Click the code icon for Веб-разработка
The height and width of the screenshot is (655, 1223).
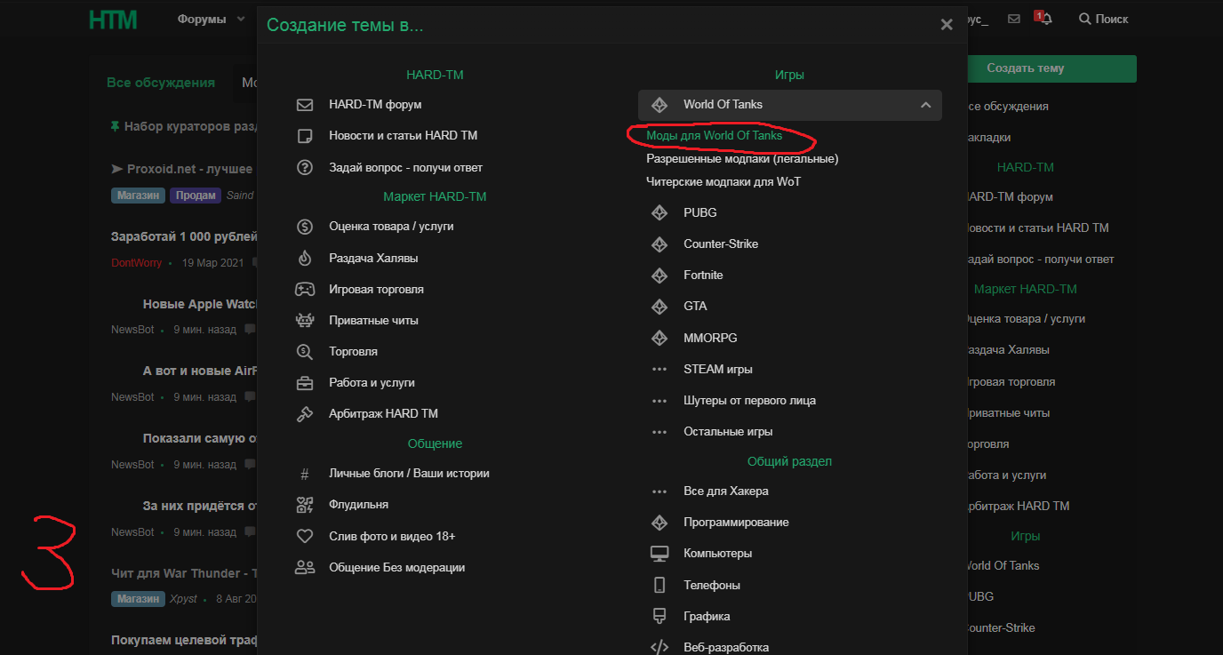click(659, 647)
